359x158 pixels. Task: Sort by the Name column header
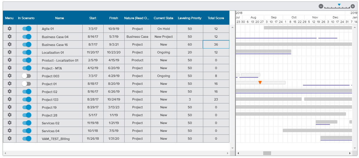click(x=59, y=18)
